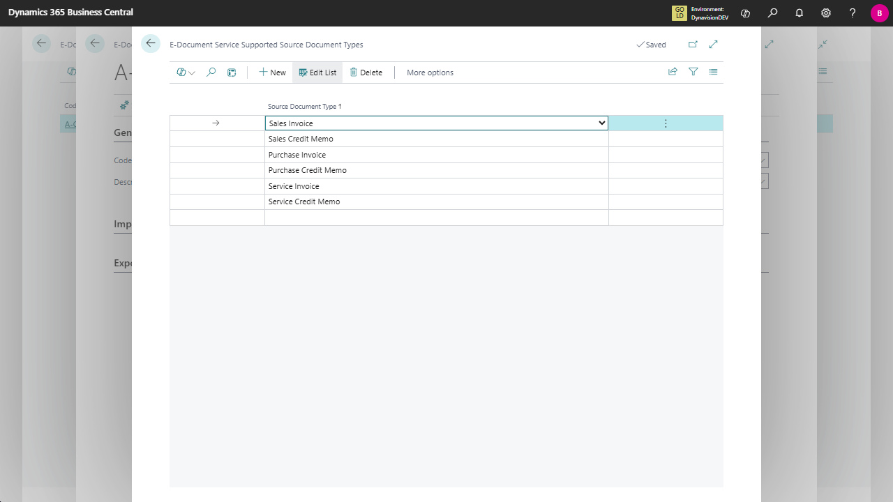Click the expand icon on the background page
Image resolution: width=893 pixels, height=502 pixels.
769,44
